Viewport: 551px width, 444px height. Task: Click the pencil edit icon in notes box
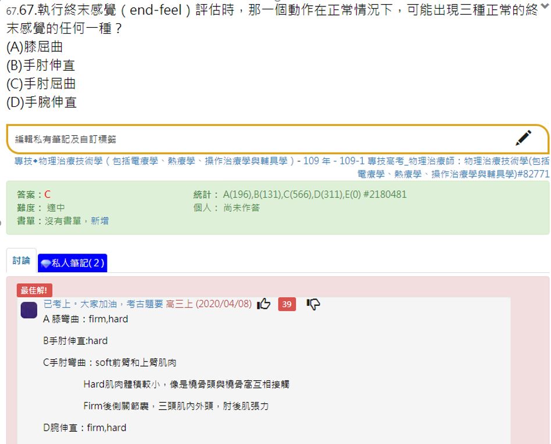(x=523, y=138)
